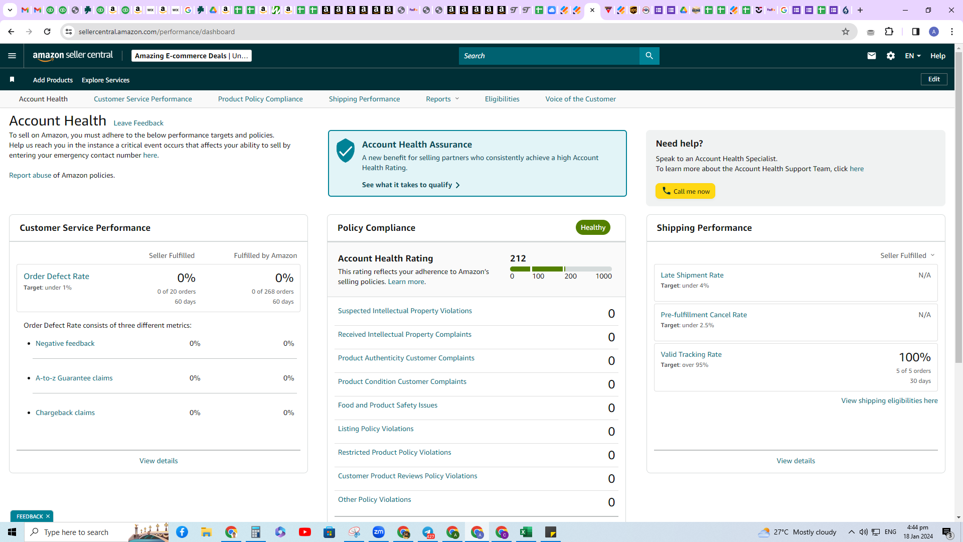Open Listing Policy Violations
Viewport: 963px width, 542px height.
376,429
